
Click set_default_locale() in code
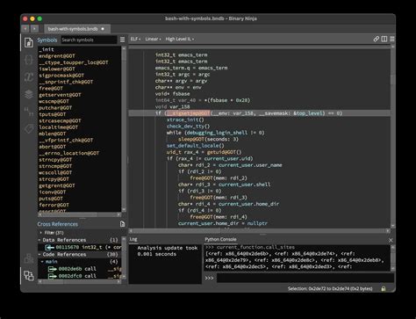click(x=196, y=146)
